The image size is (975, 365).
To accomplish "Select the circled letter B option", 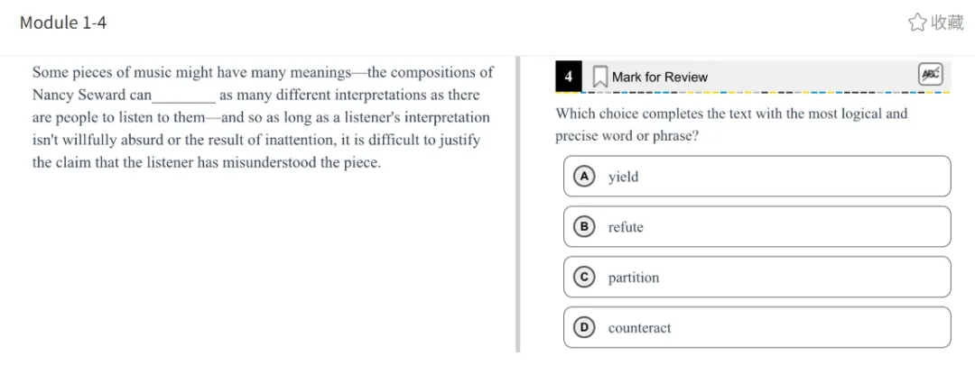I will coord(584,227).
